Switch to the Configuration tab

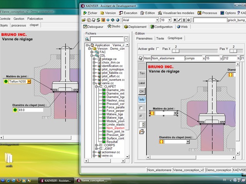coord(161,27)
